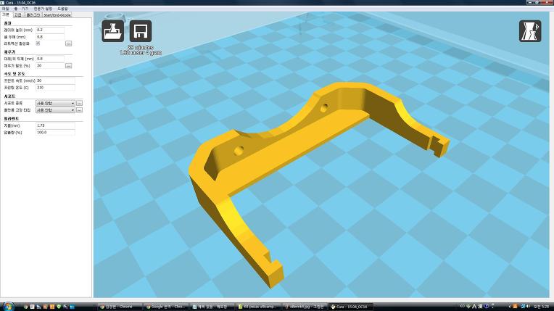Show hidden tray icons arrow
554x311 pixels.
pos(510,307)
